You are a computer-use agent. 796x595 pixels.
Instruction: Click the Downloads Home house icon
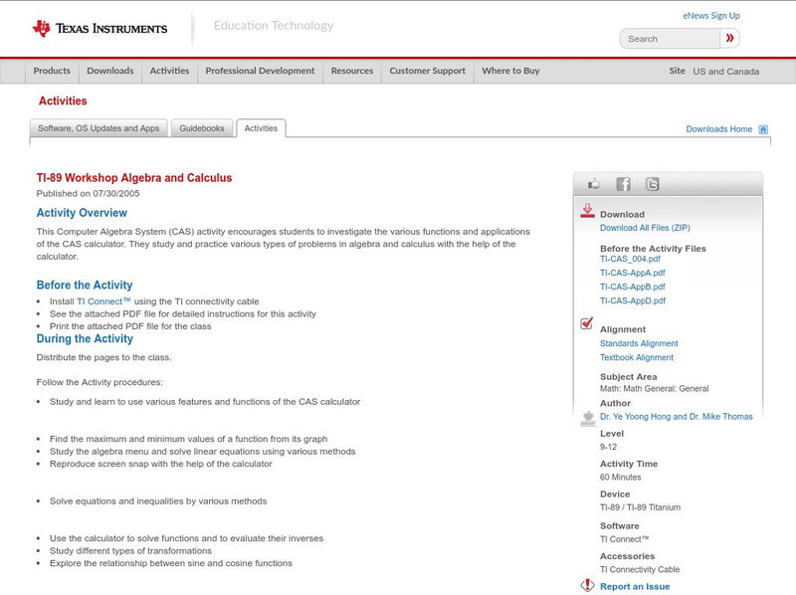pyautogui.click(x=763, y=129)
